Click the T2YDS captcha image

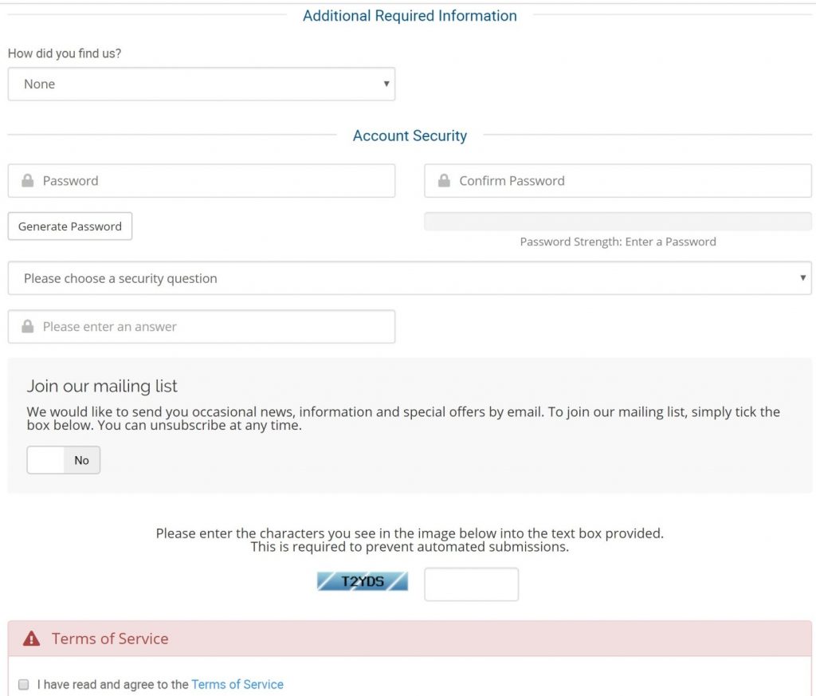click(x=363, y=581)
